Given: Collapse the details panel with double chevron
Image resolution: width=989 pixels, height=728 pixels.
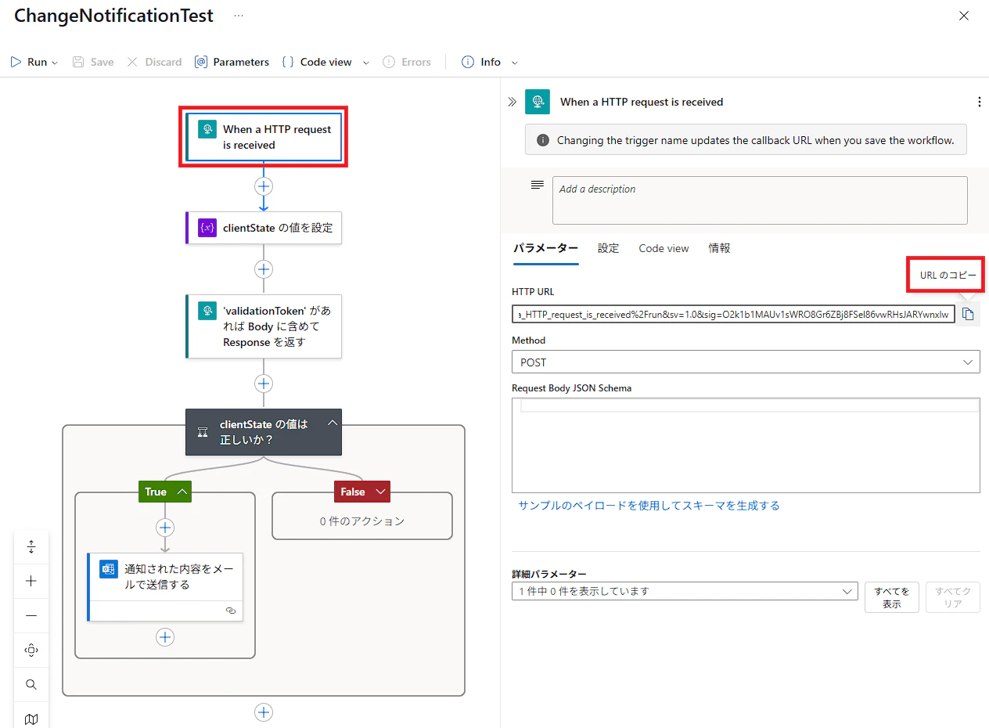Looking at the screenshot, I should point(512,102).
